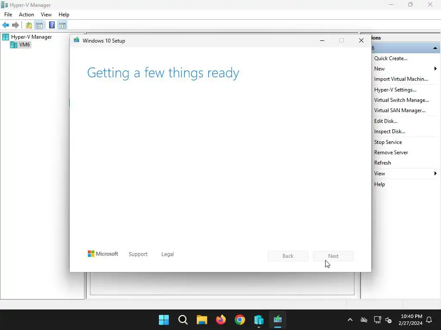Viewport: 441px width, 330px height.
Task: Select the VM6 server in the tree
Action: tap(25, 45)
